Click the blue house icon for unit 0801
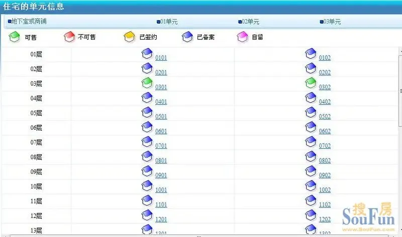 click(147, 157)
